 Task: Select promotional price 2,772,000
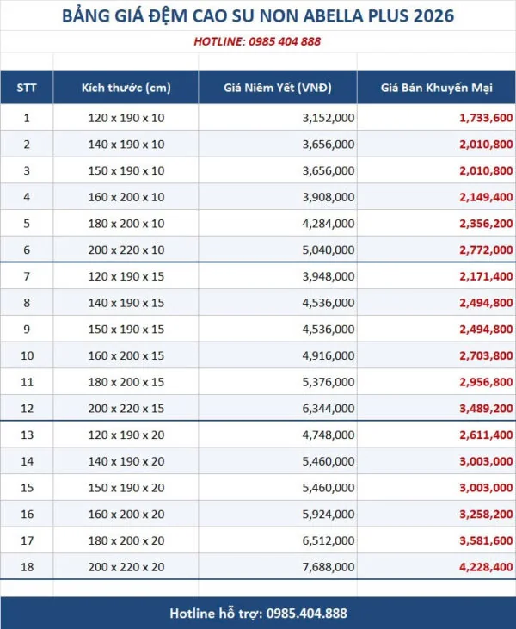point(486,250)
